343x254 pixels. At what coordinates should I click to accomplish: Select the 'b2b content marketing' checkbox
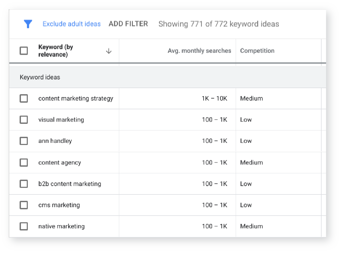click(24, 184)
